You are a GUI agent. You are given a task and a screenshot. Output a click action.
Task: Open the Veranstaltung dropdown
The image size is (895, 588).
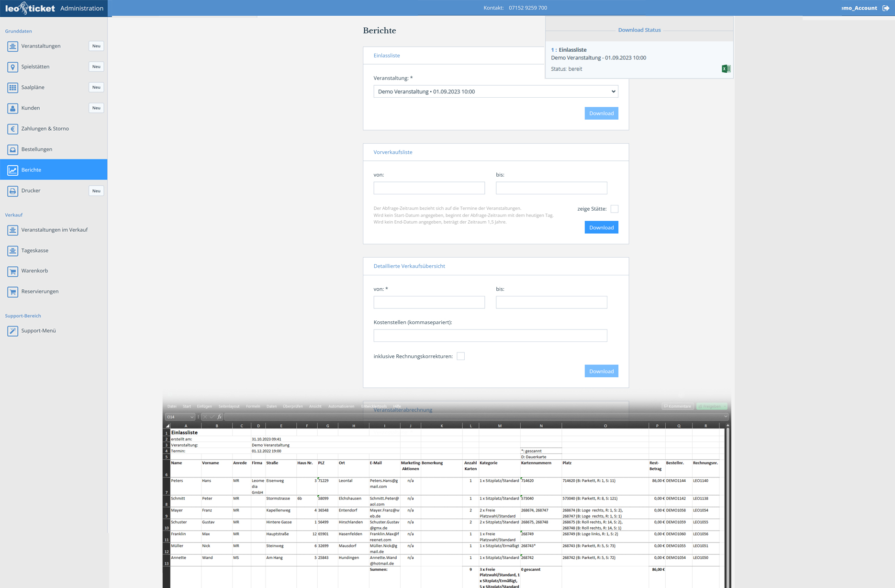pos(495,91)
